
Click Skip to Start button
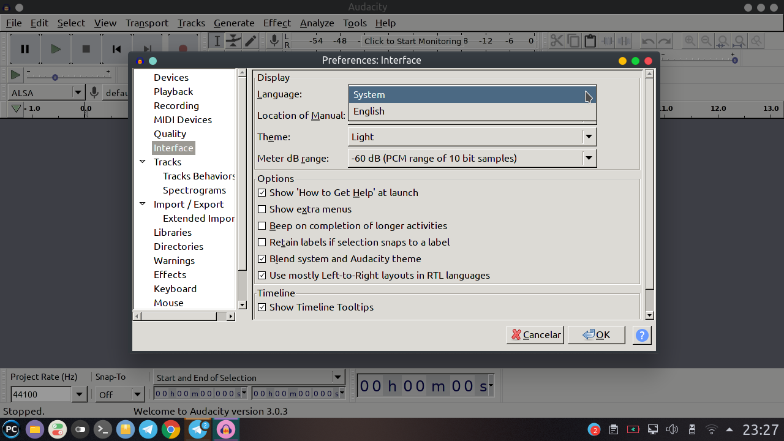(116, 49)
